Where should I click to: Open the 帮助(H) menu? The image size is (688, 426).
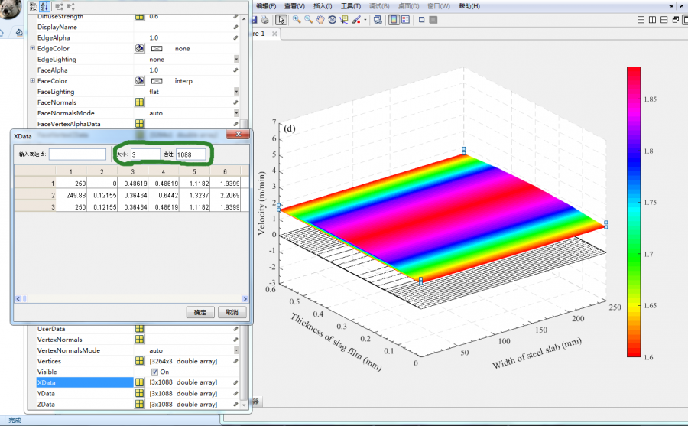point(469,6)
